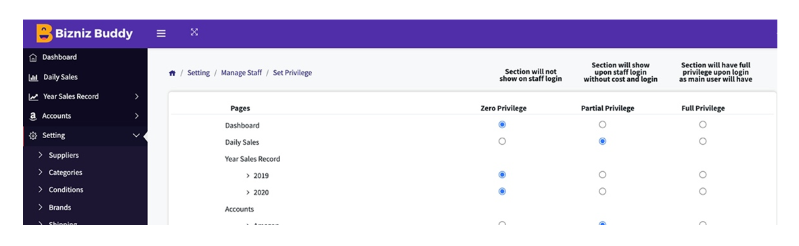Collapse the Setting menu chevron
Screen dimensions: 799x246
point(136,135)
